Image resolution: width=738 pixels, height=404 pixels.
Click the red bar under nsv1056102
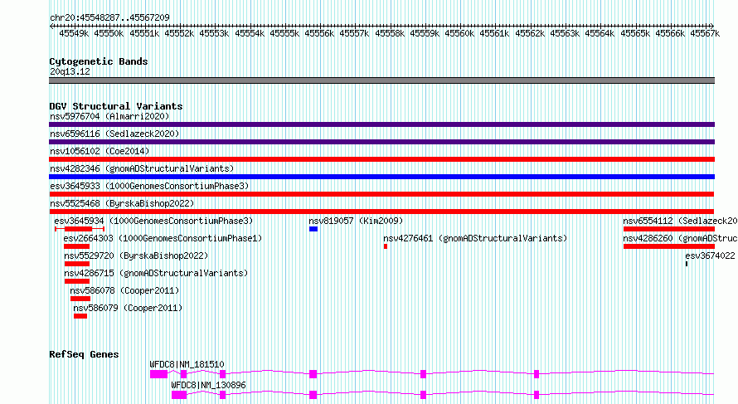tap(381, 159)
